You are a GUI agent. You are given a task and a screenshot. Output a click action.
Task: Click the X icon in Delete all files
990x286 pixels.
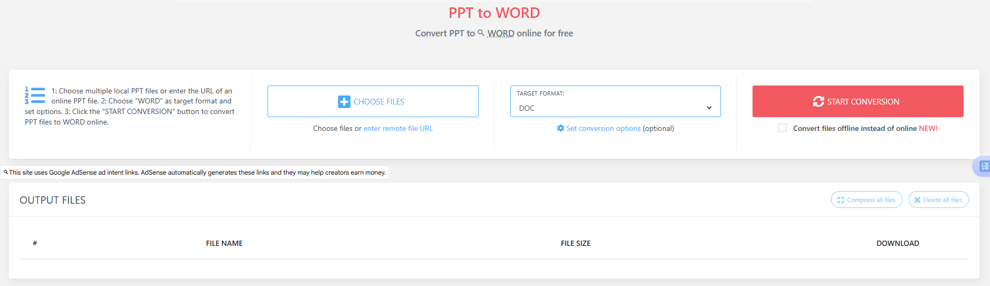[918, 200]
